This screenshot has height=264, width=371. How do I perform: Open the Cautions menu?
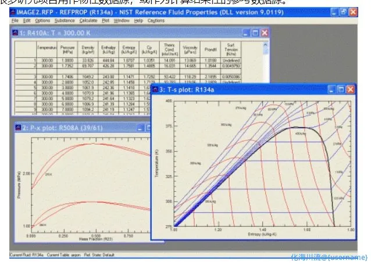click(155, 20)
